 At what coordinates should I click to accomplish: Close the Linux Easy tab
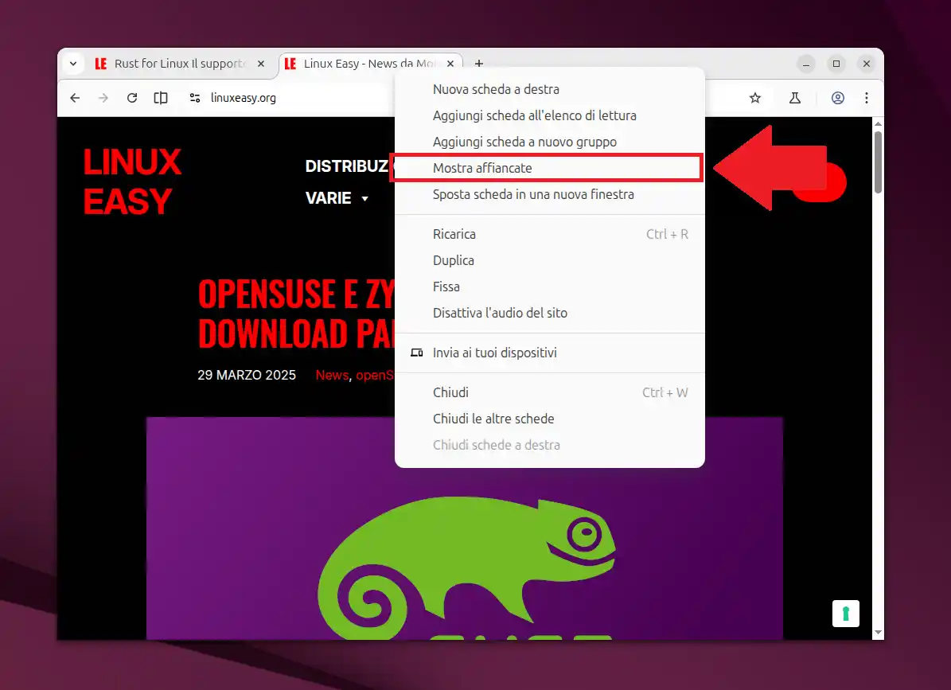450,64
